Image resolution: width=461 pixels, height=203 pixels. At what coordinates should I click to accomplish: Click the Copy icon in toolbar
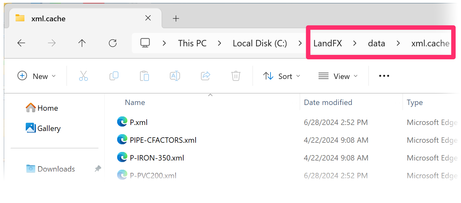(114, 76)
